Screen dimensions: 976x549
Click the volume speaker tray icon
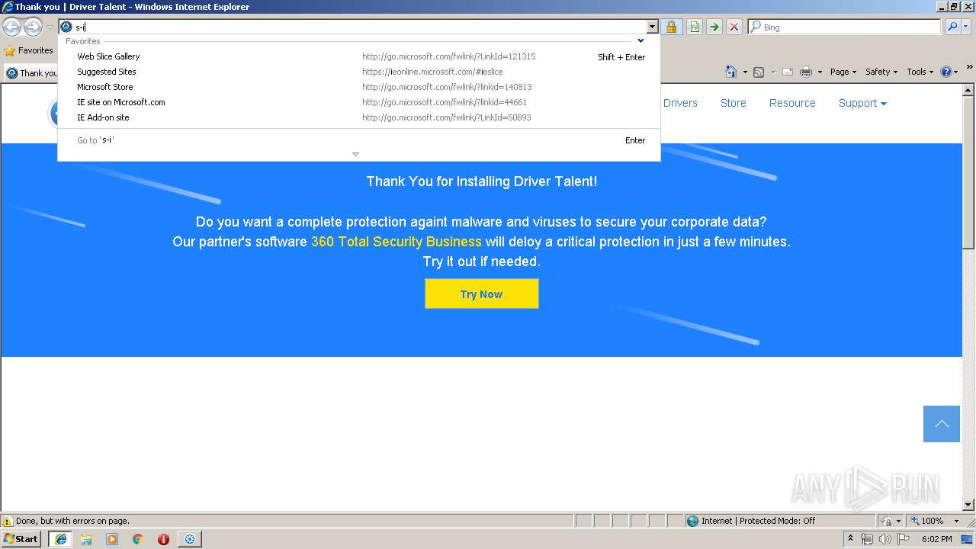tap(884, 539)
